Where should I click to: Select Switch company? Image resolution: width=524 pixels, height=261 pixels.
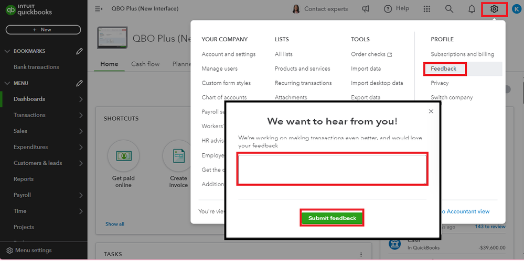coord(452,97)
